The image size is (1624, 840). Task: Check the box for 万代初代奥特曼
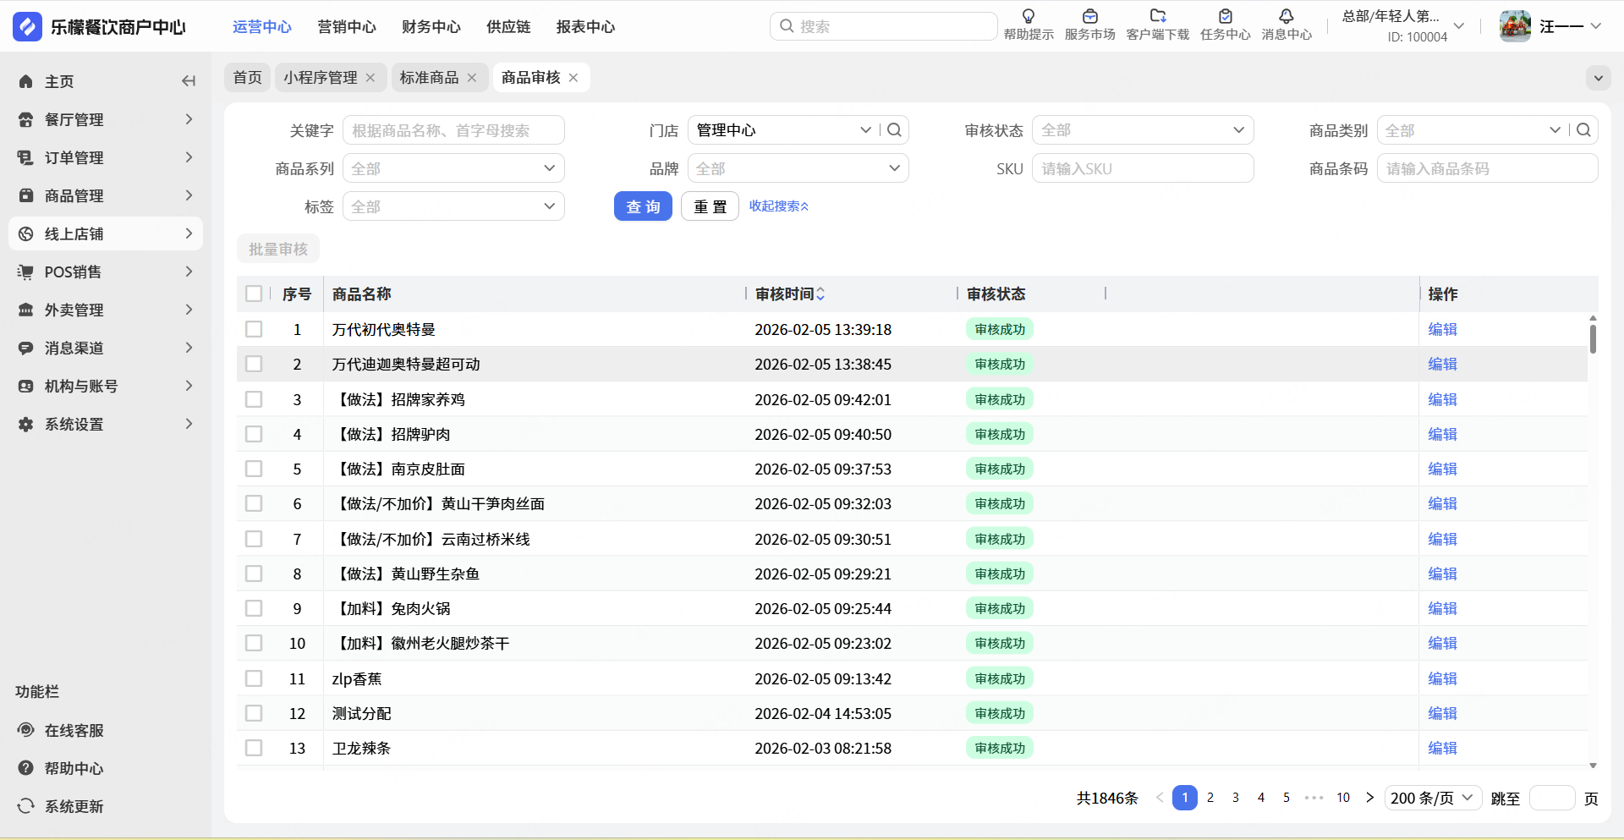point(254,329)
